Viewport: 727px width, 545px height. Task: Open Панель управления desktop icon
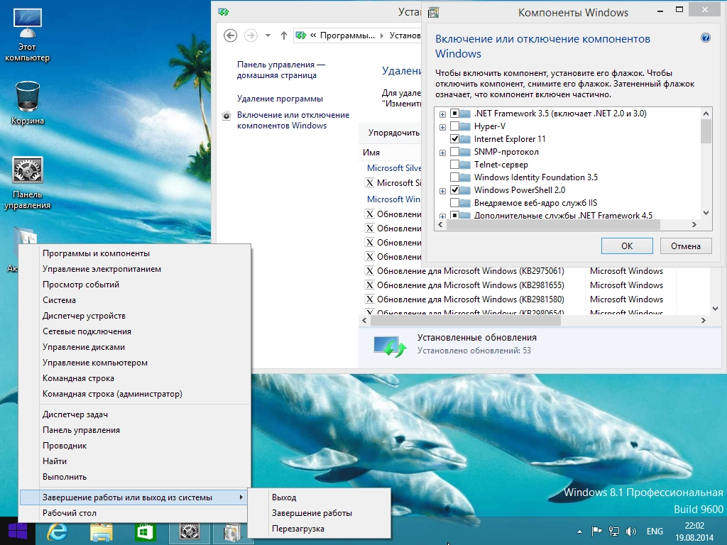click(28, 182)
